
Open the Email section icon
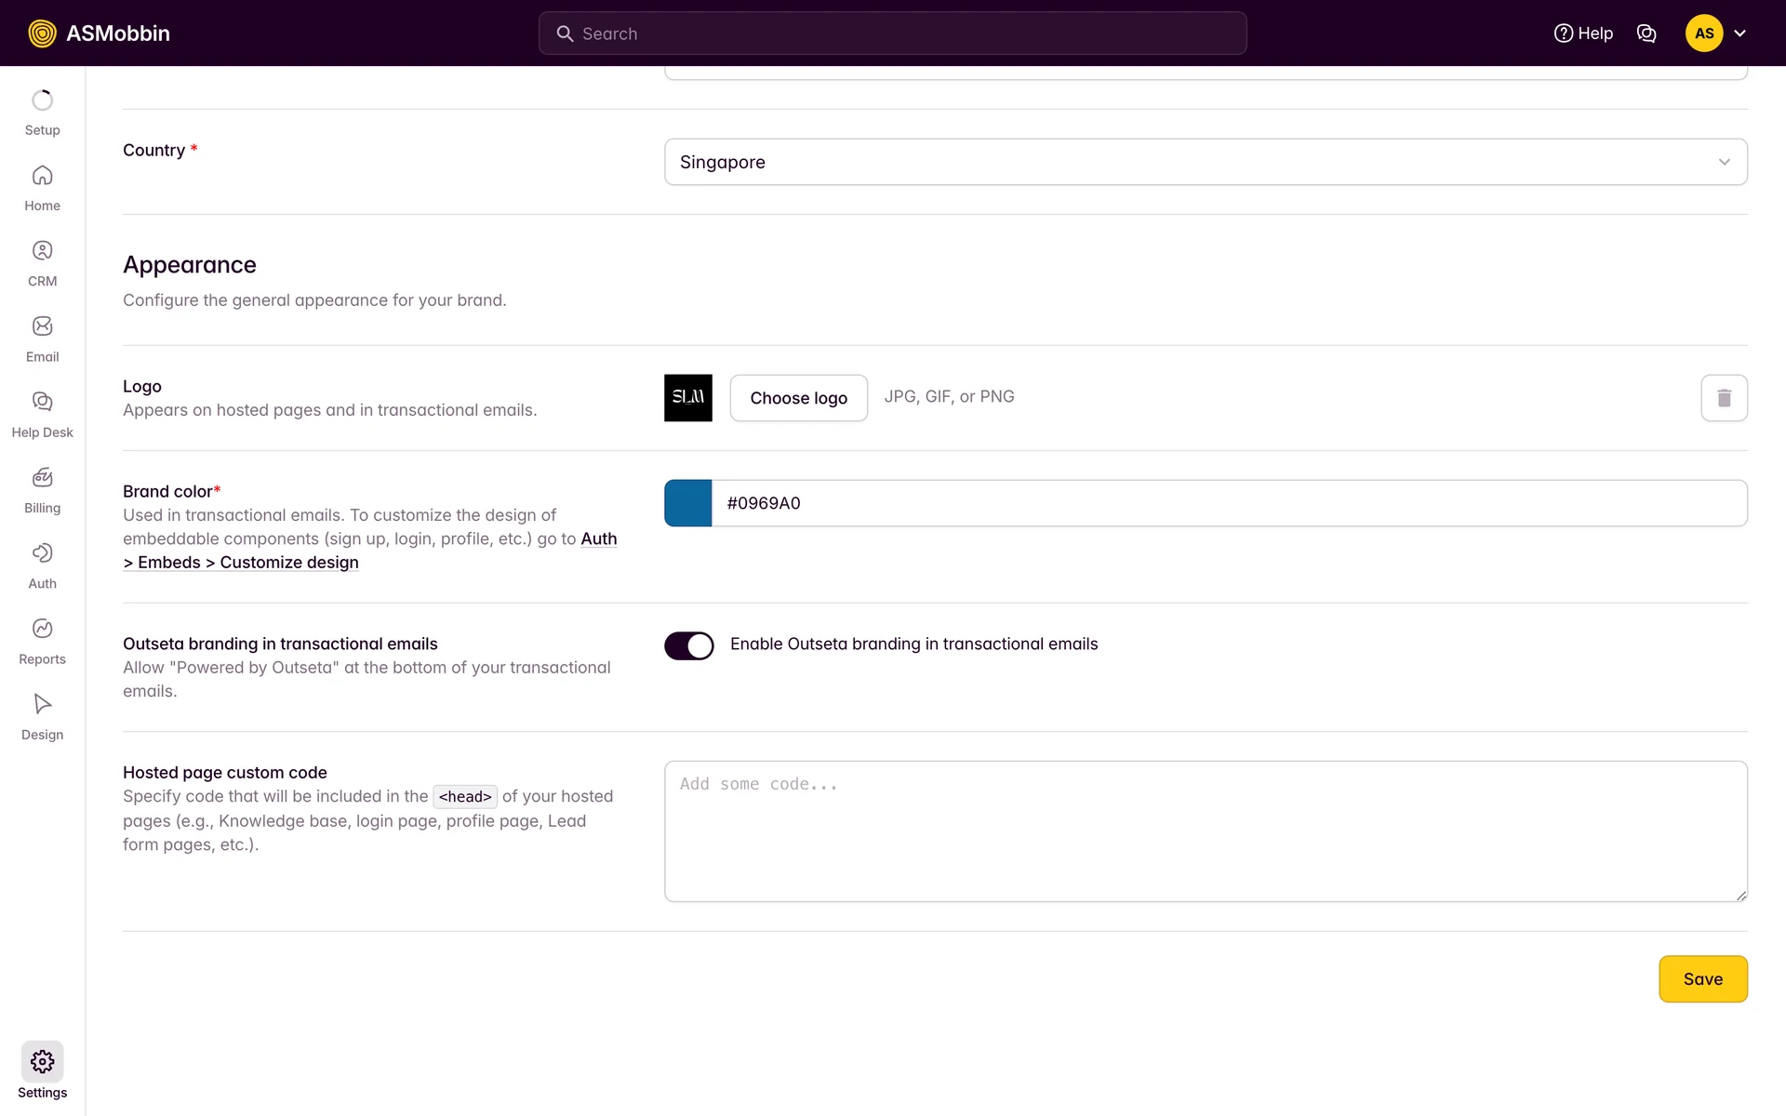[x=42, y=326]
